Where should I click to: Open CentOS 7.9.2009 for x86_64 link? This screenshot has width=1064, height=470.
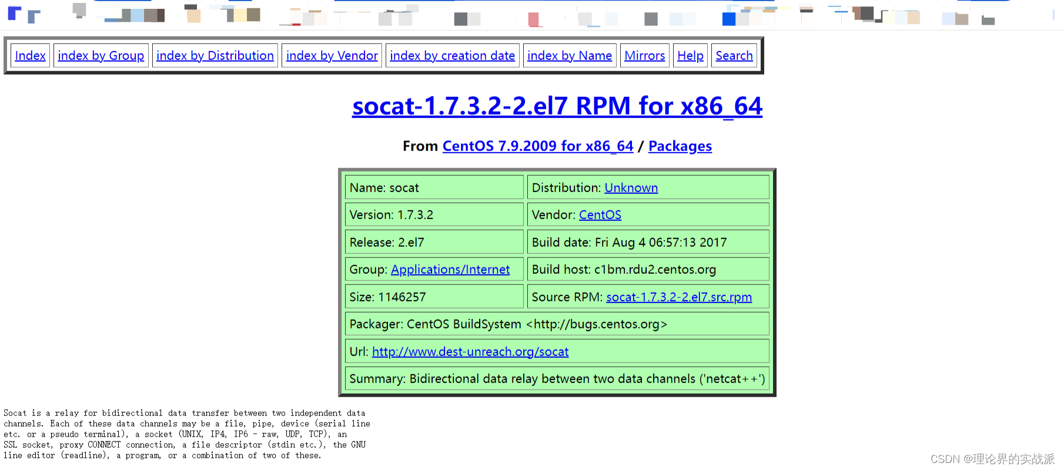(538, 146)
